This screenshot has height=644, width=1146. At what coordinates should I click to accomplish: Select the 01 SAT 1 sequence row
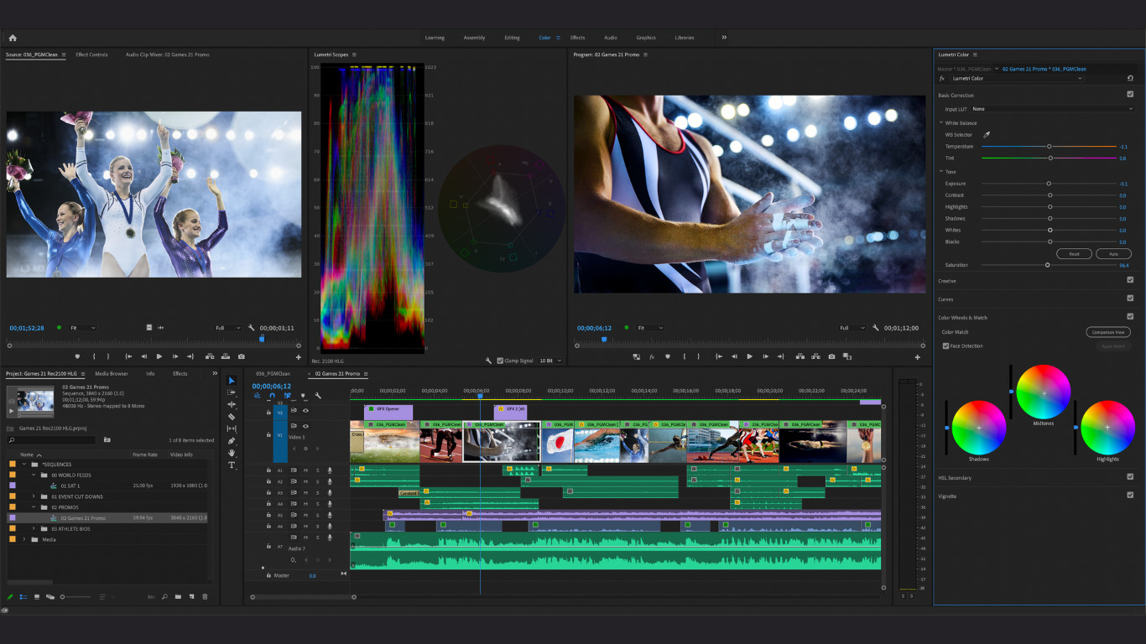(x=109, y=486)
